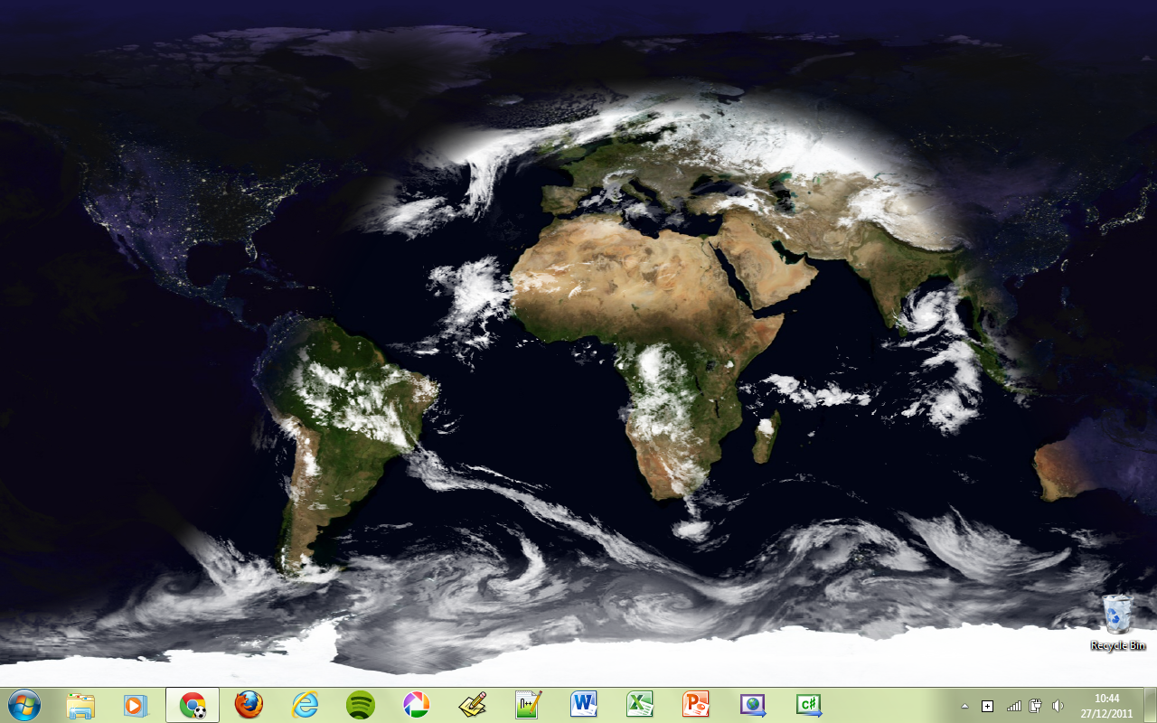Launch Spotify from the taskbar
Screen dimensions: 1157x723
[x=361, y=705]
